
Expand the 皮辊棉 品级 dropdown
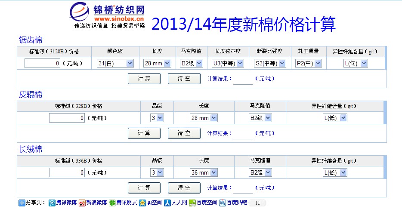(157, 118)
